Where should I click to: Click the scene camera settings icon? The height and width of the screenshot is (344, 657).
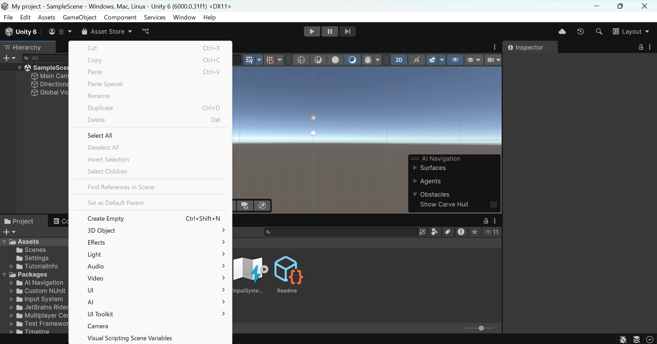(x=491, y=60)
